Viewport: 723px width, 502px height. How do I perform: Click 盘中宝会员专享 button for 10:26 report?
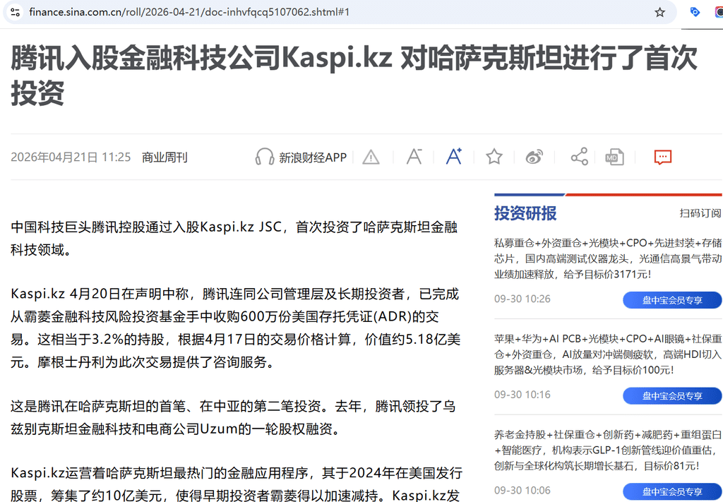(672, 300)
